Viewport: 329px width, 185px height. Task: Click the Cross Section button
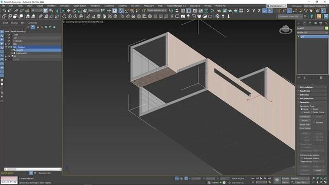click(x=305, y=128)
